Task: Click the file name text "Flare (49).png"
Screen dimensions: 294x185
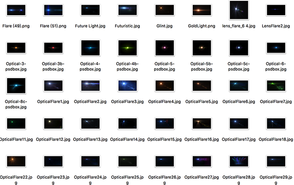Action: click(x=16, y=26)
